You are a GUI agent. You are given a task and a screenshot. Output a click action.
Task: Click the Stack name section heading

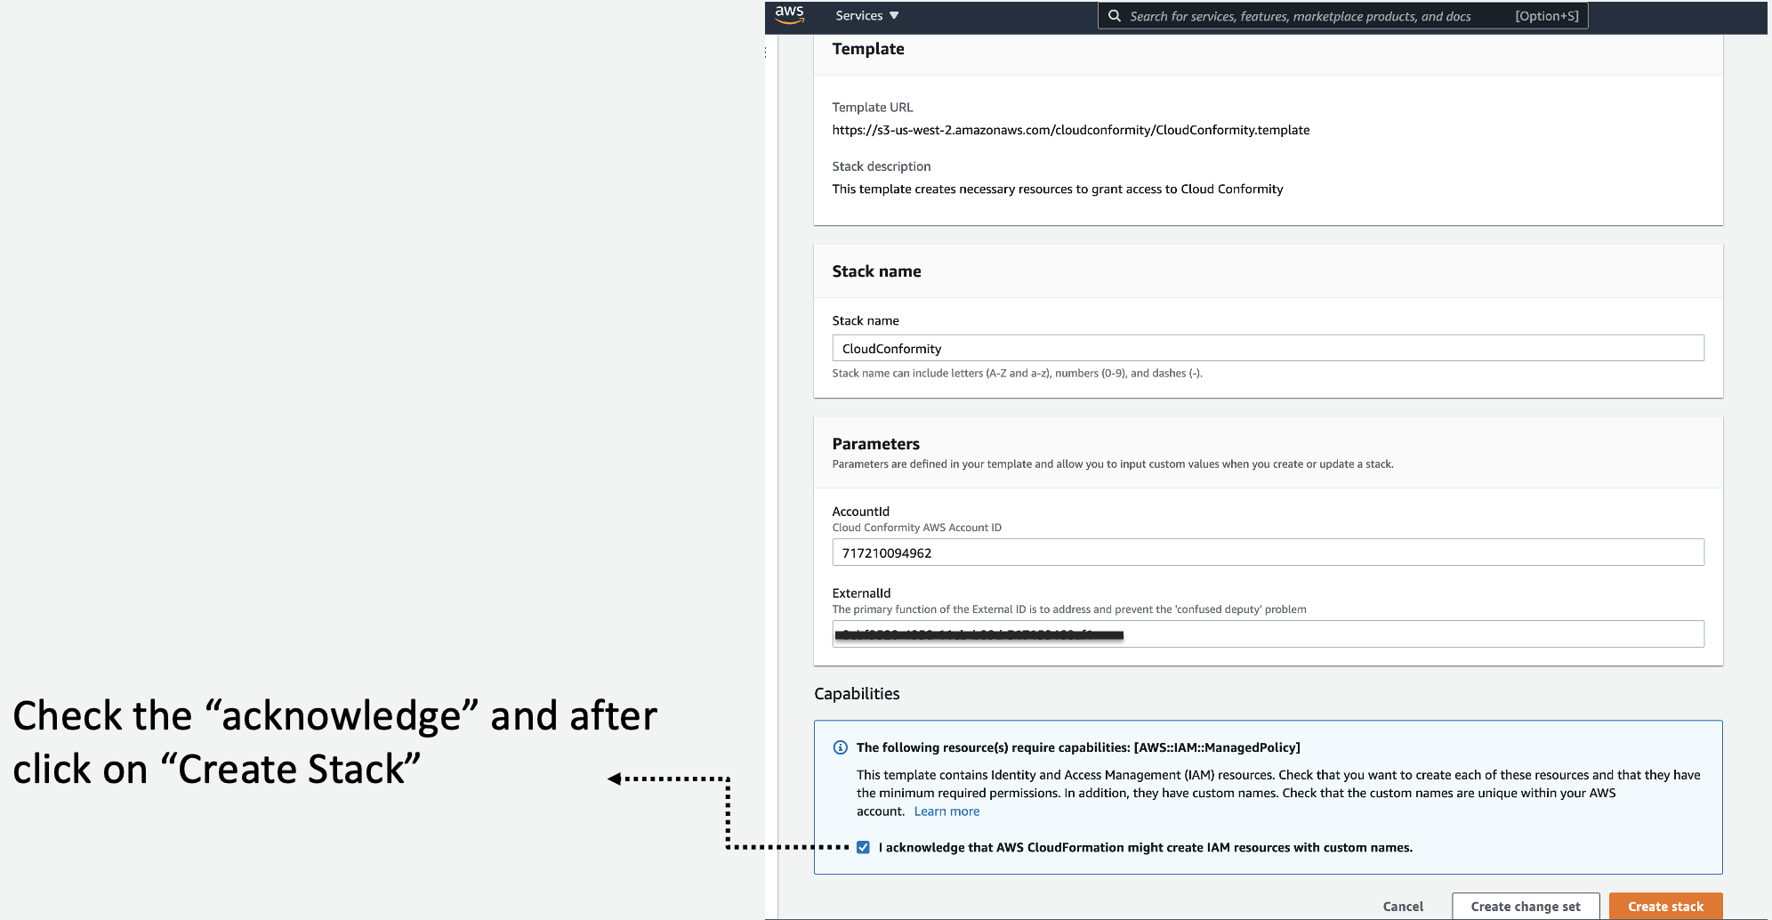pos(876,271)
